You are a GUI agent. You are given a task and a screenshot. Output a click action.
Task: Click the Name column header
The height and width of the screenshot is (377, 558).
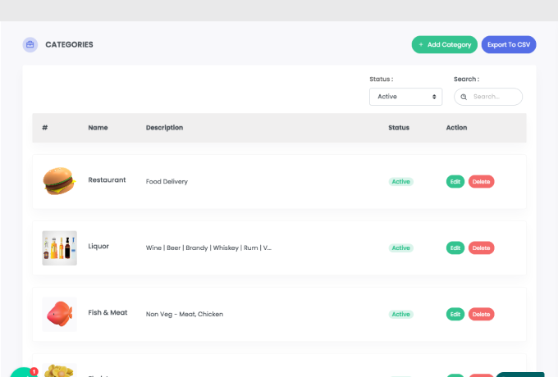(x=98, y=128)
